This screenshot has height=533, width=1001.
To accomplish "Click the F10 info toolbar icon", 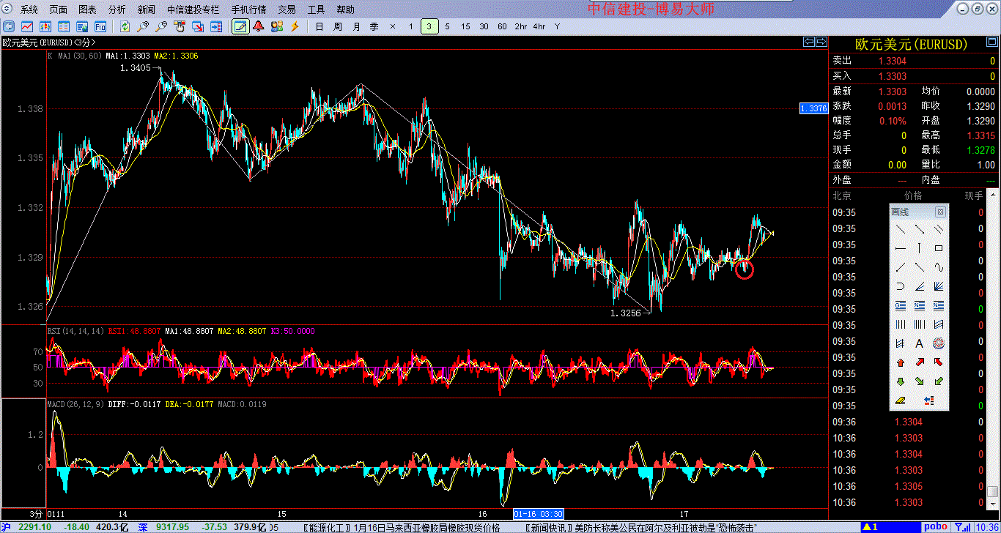I will click(x=100, y=26).
